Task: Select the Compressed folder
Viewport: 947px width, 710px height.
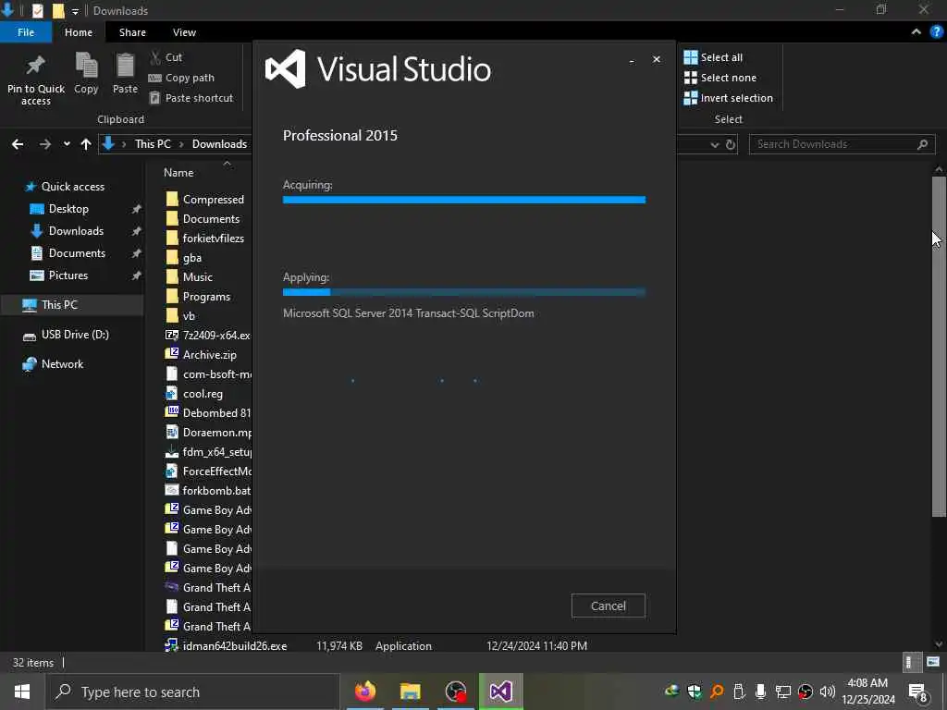Action: click(x=214, y=200)
